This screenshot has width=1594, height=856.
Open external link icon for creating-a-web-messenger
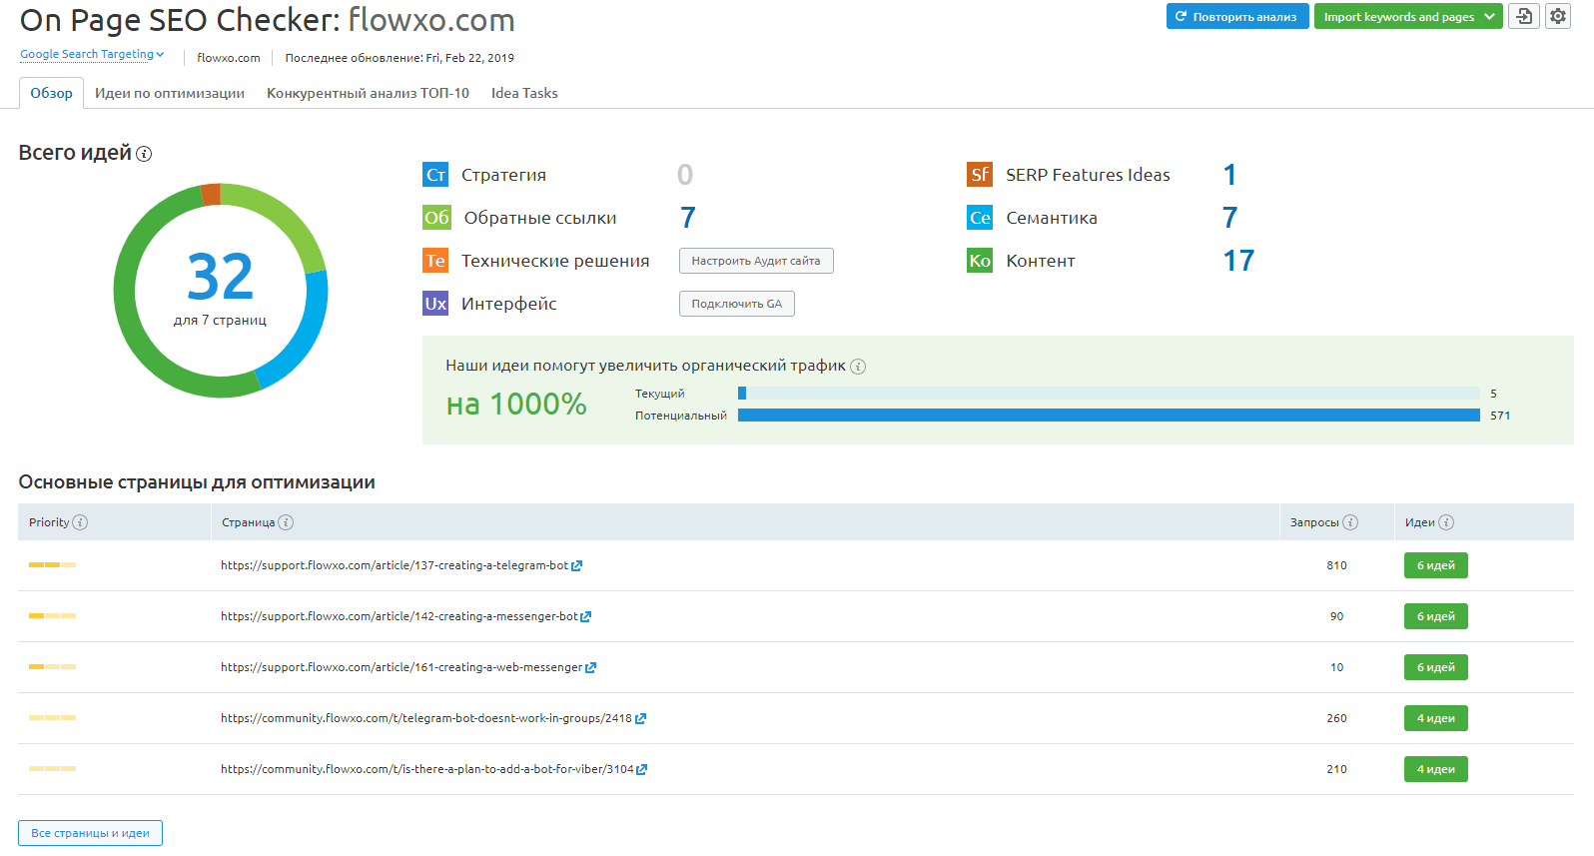590,668
